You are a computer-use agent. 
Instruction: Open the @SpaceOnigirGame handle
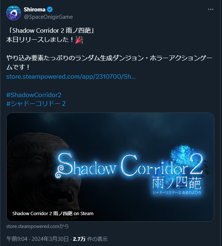(x=48, y=17)
